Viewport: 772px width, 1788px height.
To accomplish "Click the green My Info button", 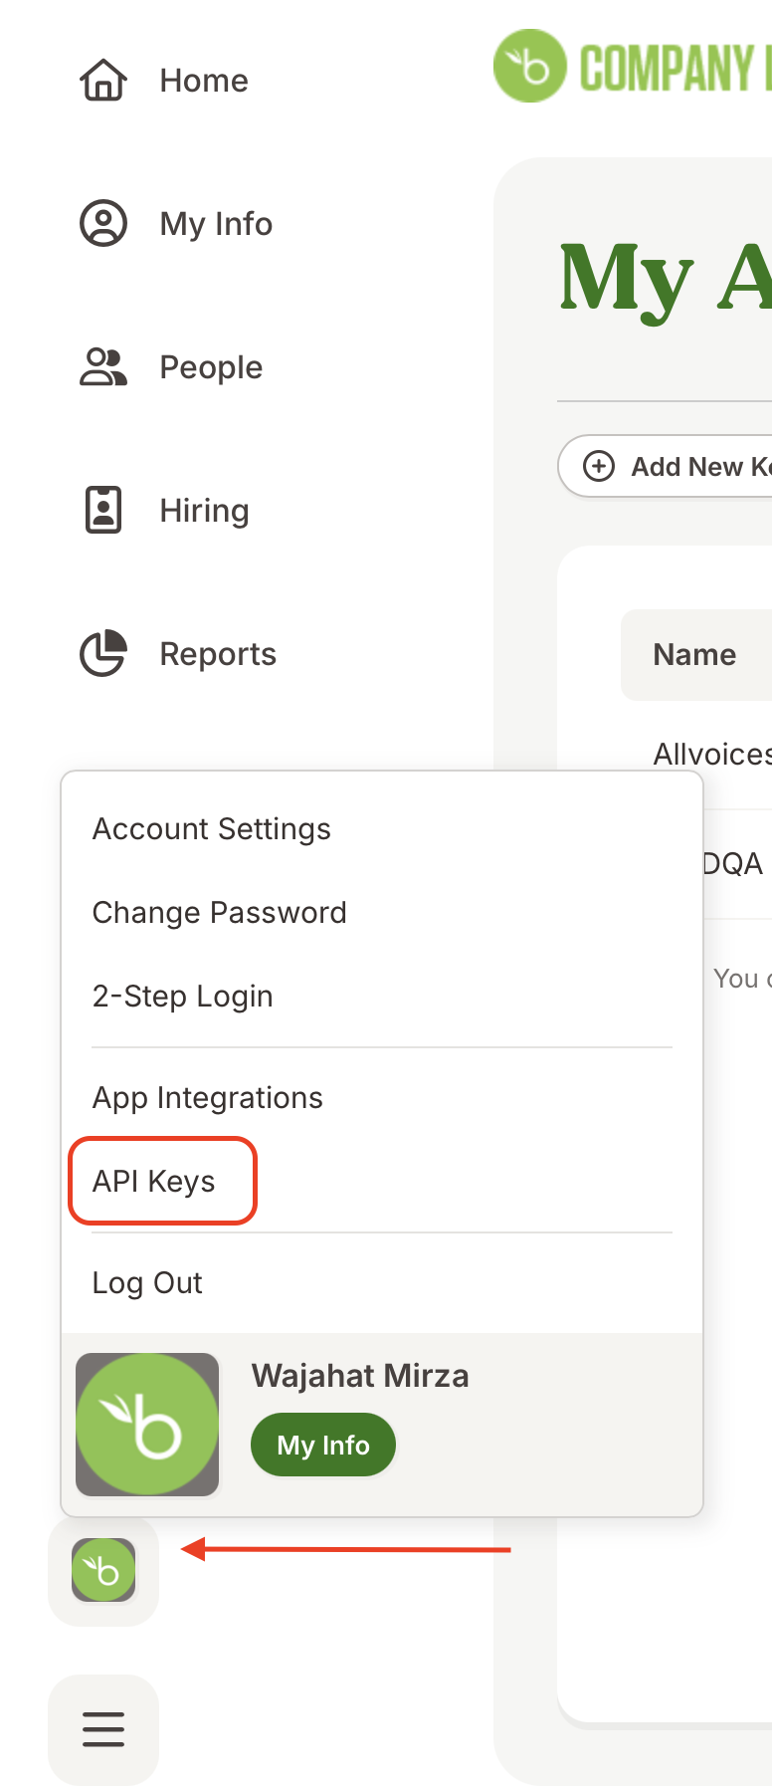I will coord(323,1445).
